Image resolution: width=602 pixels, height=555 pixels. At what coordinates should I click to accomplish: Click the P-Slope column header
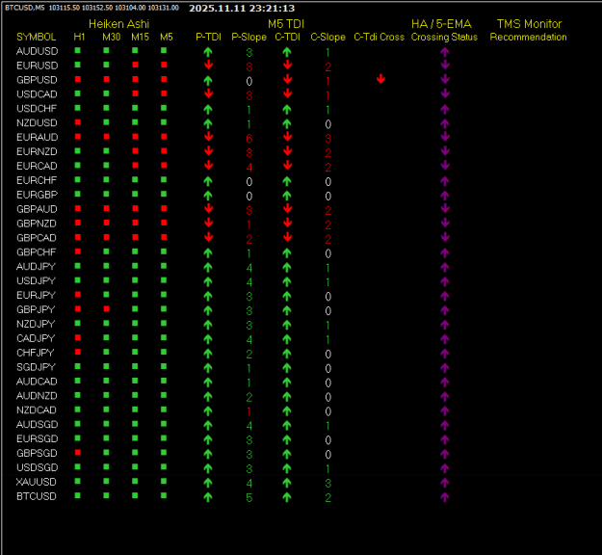249,37
